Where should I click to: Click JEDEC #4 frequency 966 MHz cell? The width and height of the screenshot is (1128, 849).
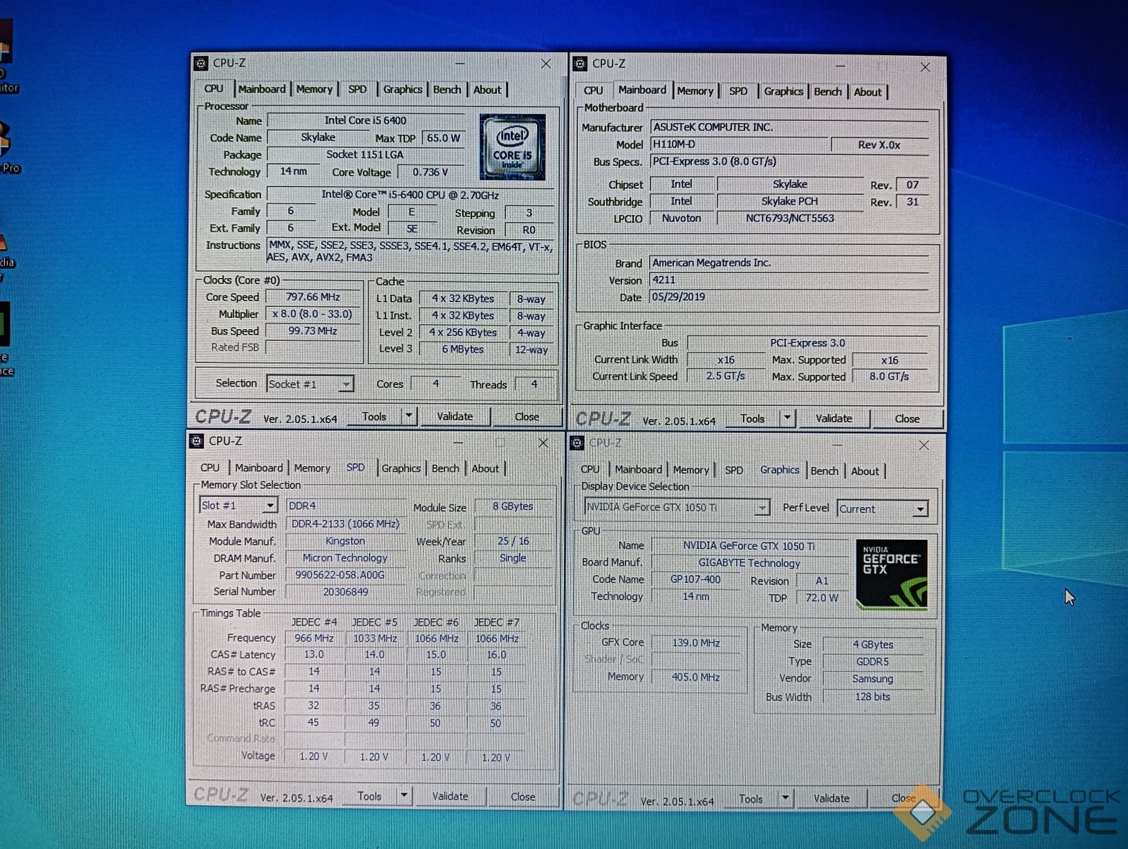[x=313, y=638]
